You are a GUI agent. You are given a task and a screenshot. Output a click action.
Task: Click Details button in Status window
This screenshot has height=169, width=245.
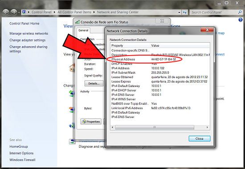(x=94, y=84)
